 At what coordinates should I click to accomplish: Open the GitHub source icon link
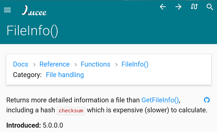click(x=207, y=100)
